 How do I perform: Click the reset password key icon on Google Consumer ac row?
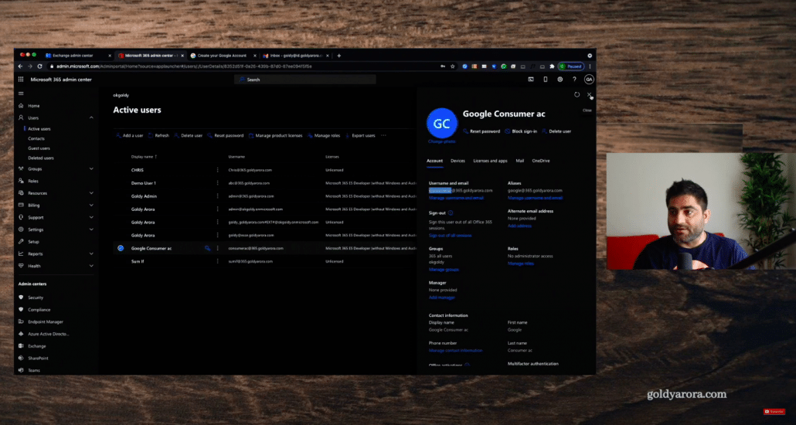[207, 248]
